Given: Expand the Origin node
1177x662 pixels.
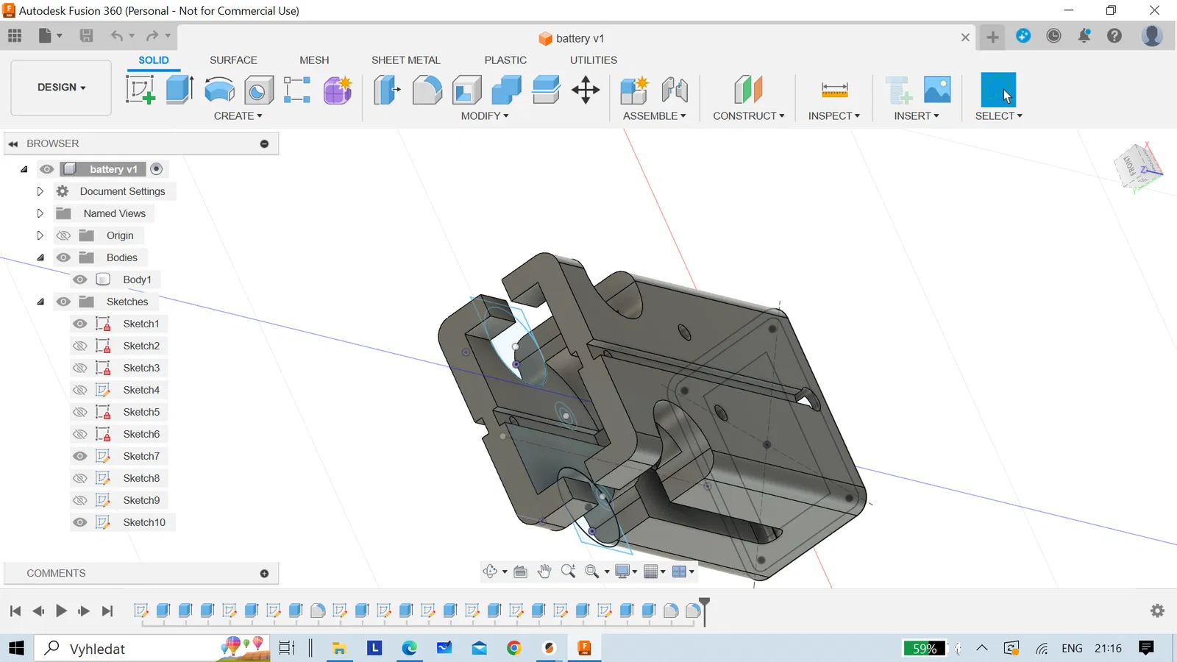Looking at the screenshot, I should click(x=40, y=235).
